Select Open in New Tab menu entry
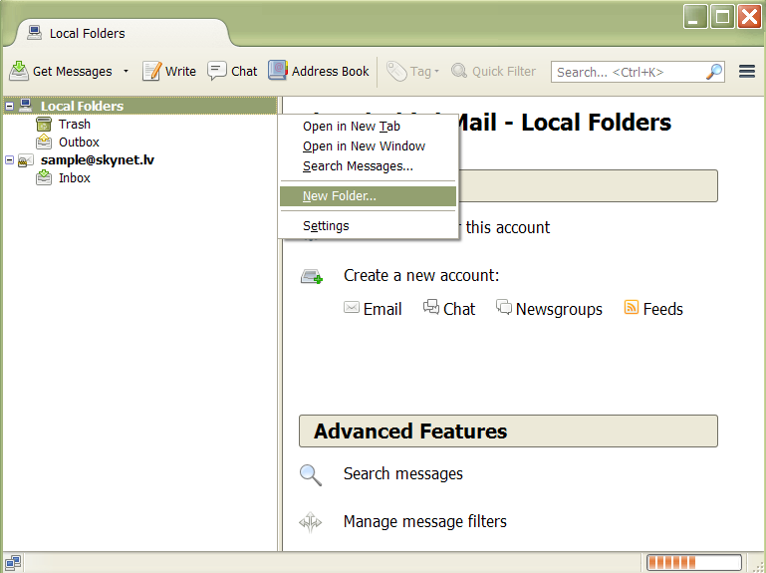This screenshot has height=573, width=766. 351,127
